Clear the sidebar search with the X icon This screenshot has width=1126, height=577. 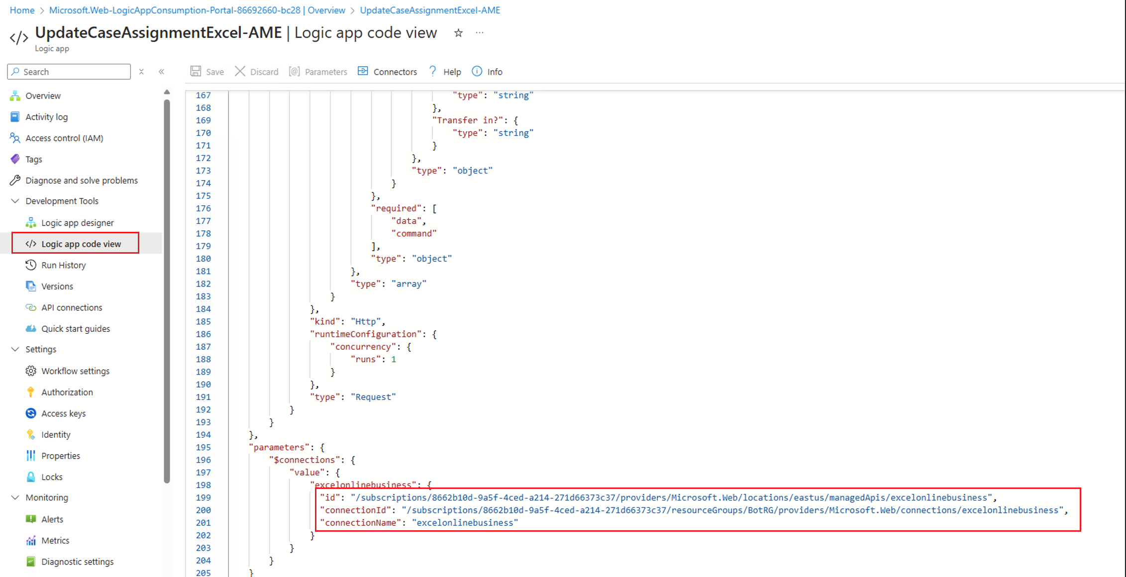[x=141, y=72]
